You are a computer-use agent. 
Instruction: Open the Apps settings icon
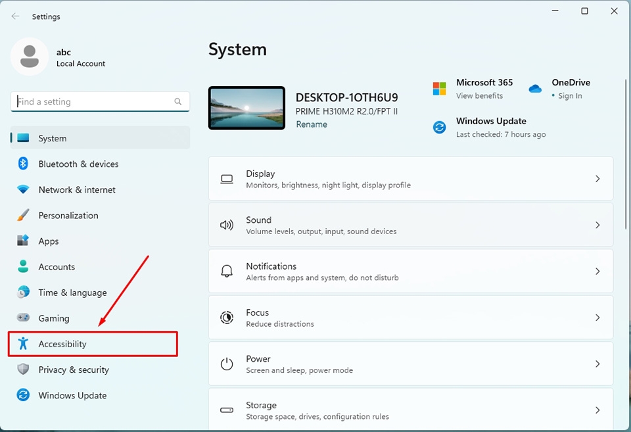click(23, 241)
